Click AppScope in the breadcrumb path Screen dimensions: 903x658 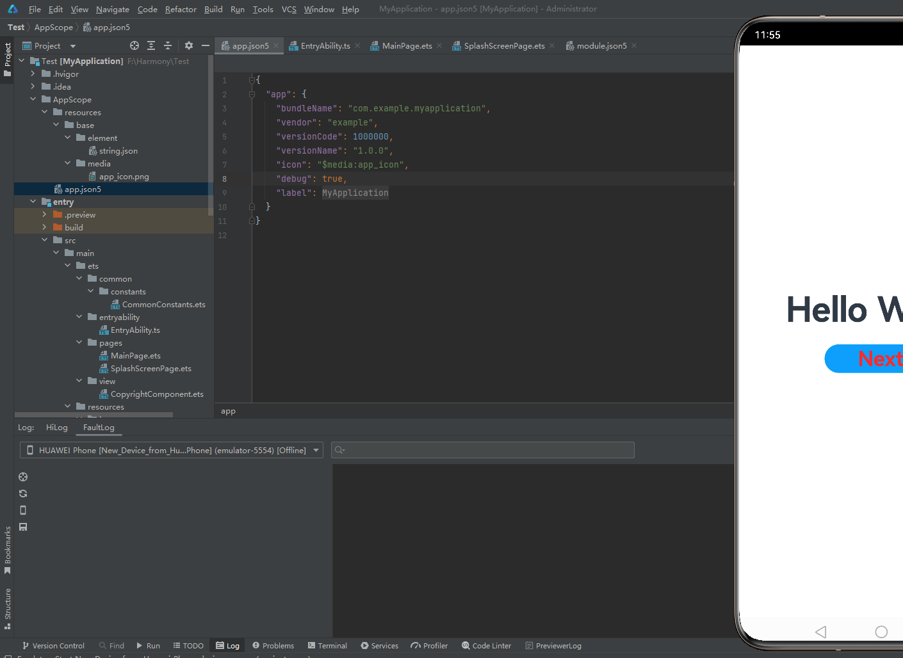point(54,28)
